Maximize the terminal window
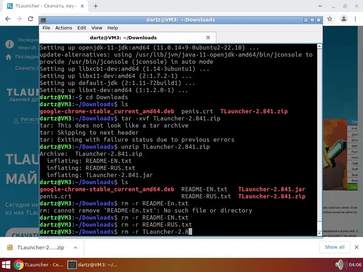The image size is (363, 272). (312, 20)
